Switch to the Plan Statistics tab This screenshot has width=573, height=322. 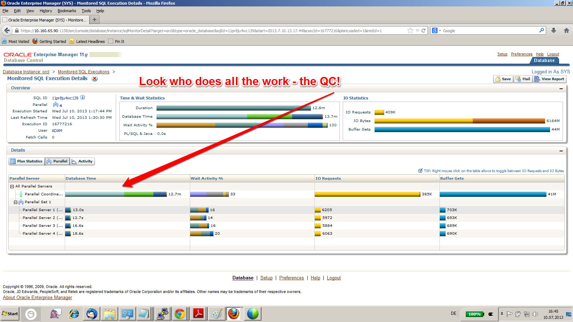(27, 161)
